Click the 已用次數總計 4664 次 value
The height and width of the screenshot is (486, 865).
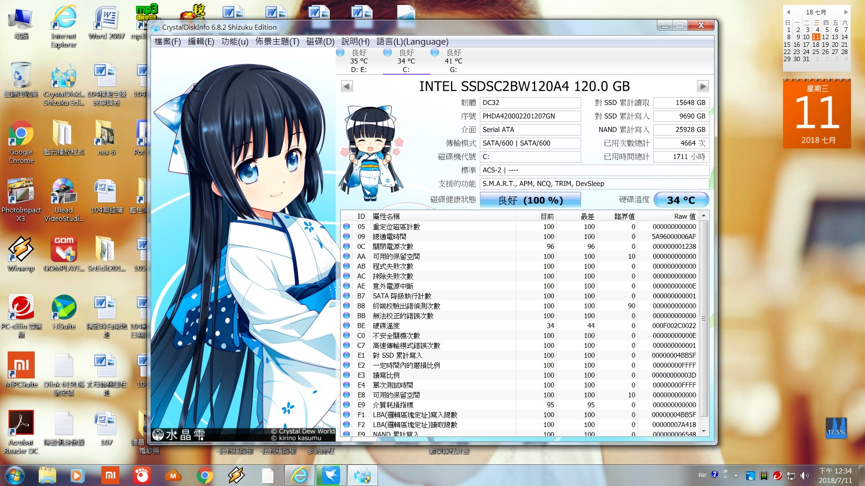681,143
